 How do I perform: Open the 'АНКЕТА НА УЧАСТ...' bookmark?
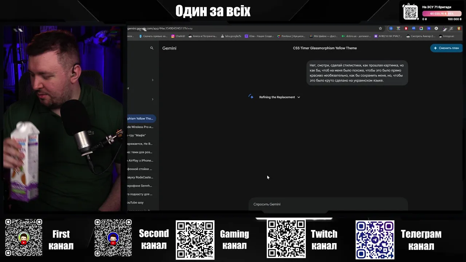[x=388, y=36]
